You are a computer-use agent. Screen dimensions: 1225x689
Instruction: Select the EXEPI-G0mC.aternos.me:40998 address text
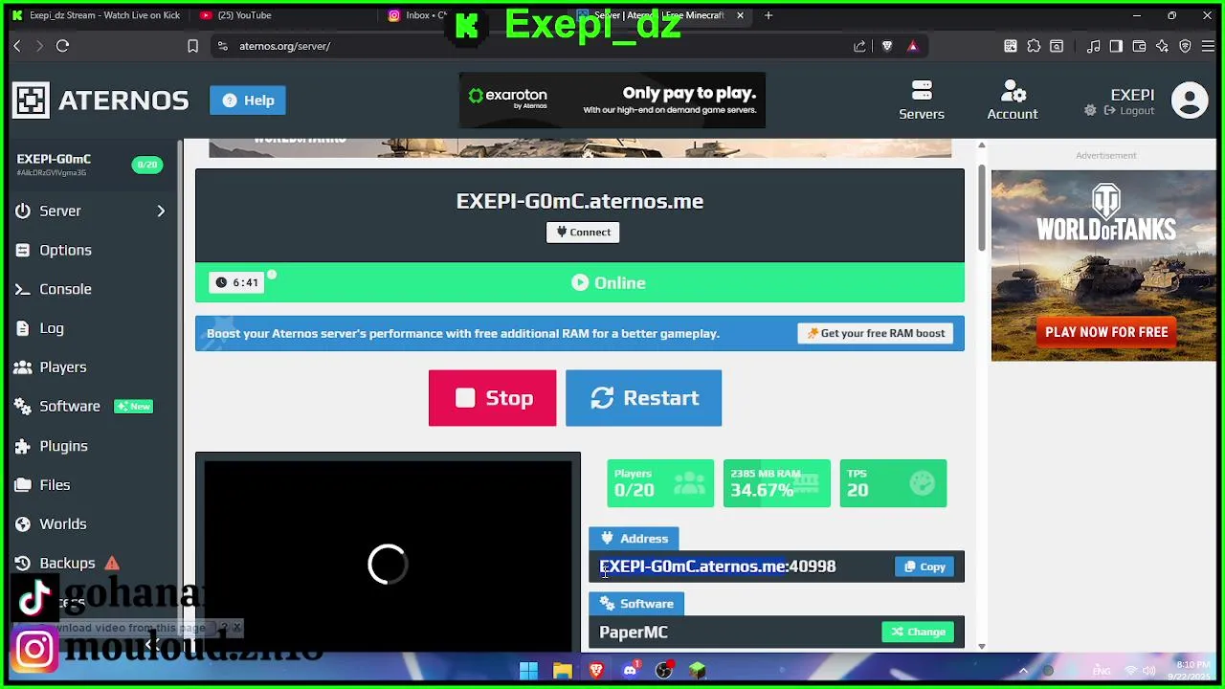tap(717, 567)
